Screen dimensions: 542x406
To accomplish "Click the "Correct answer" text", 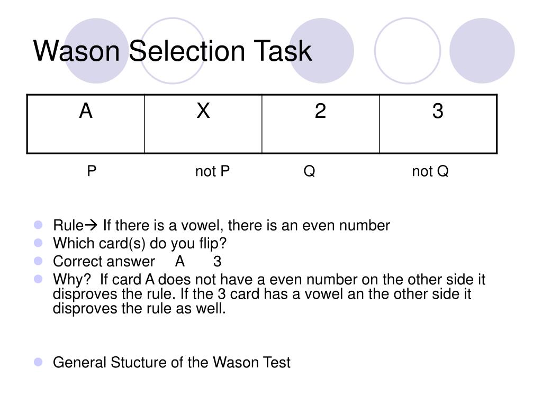I will point(104,262).
